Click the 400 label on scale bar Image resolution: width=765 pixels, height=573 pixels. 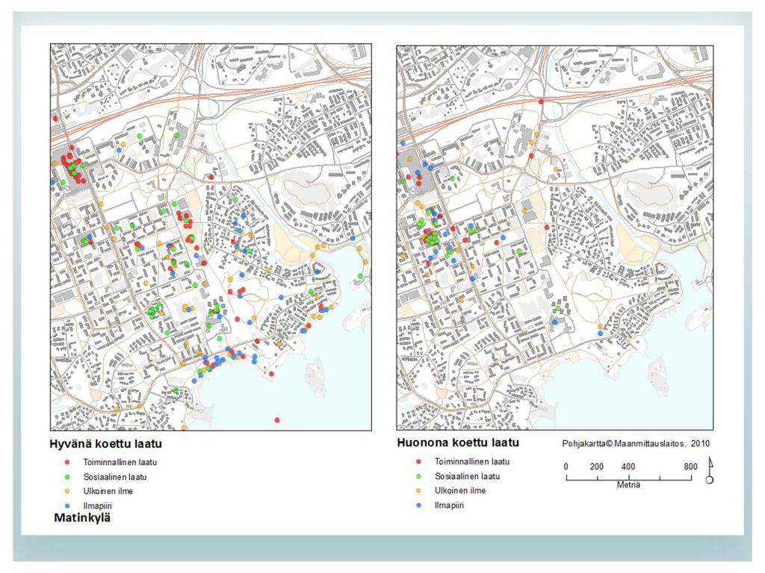click(628, 466)
